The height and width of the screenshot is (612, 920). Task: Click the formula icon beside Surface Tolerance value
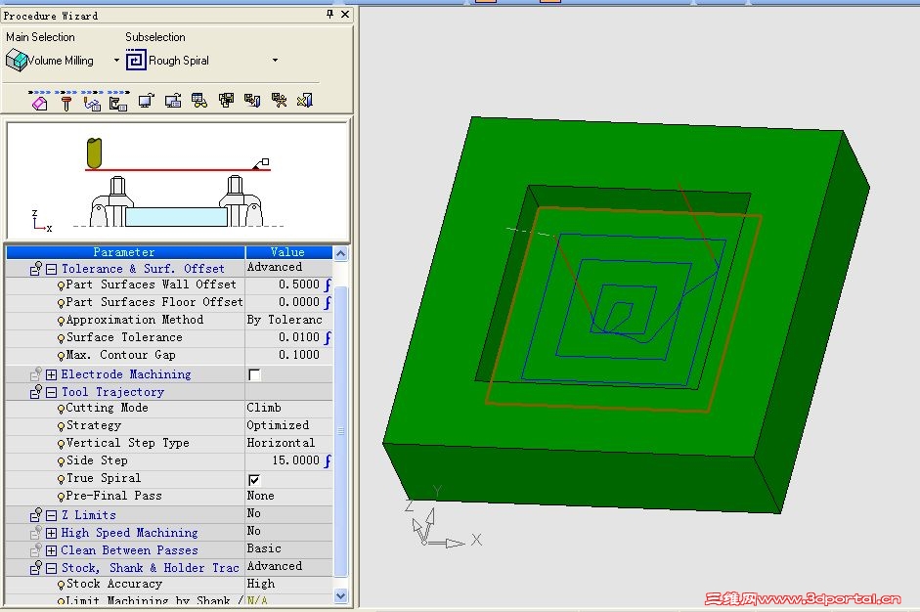coord(328,337)
